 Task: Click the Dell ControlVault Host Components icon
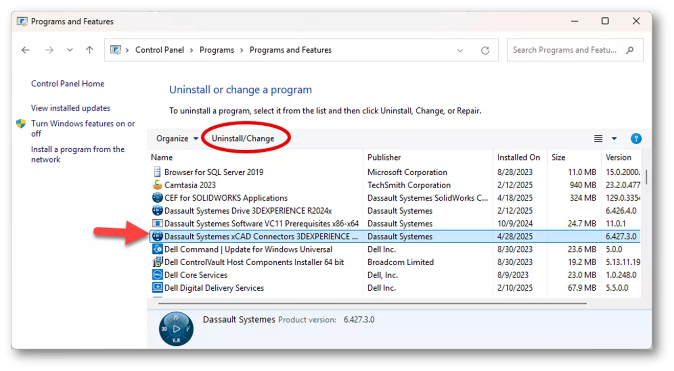coord(157,262)
